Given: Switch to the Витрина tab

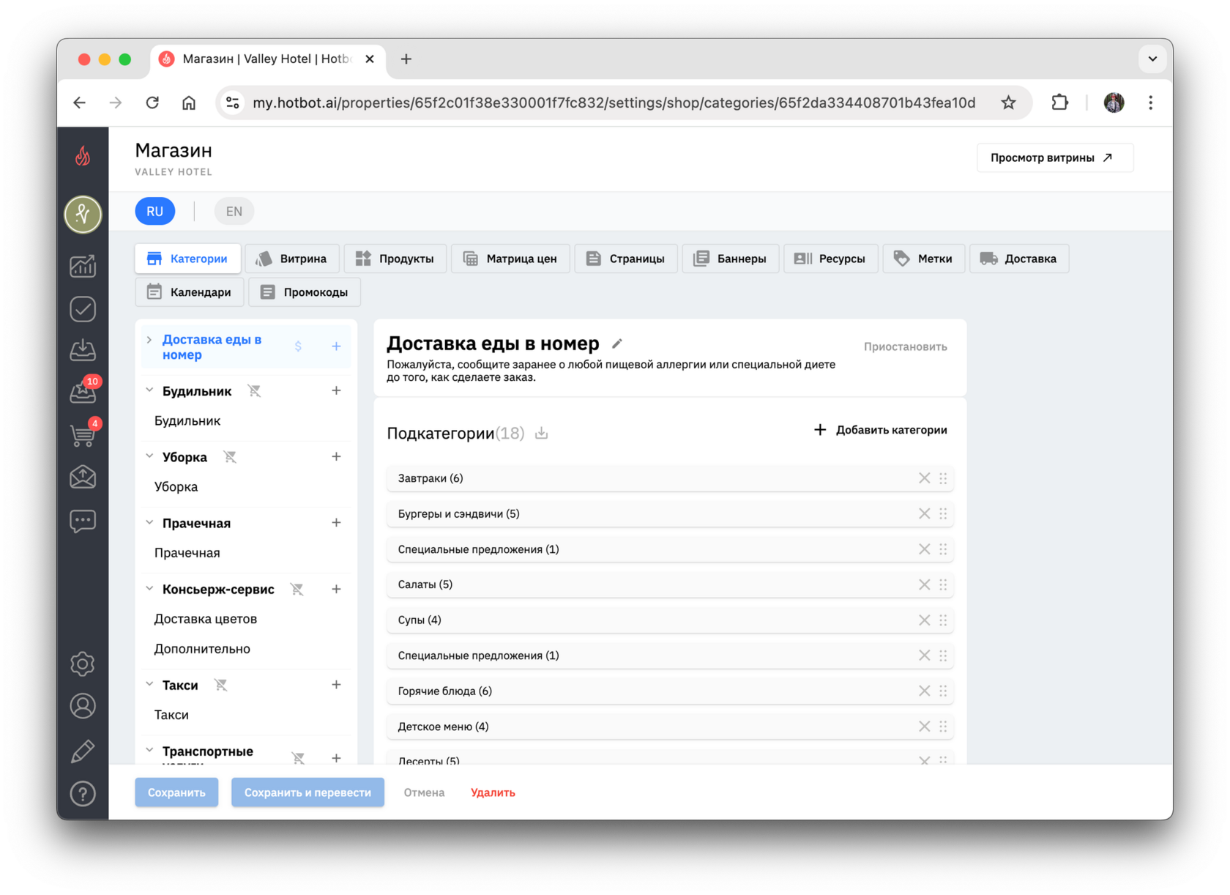Looking at the screenshot, I should point(291,259).
